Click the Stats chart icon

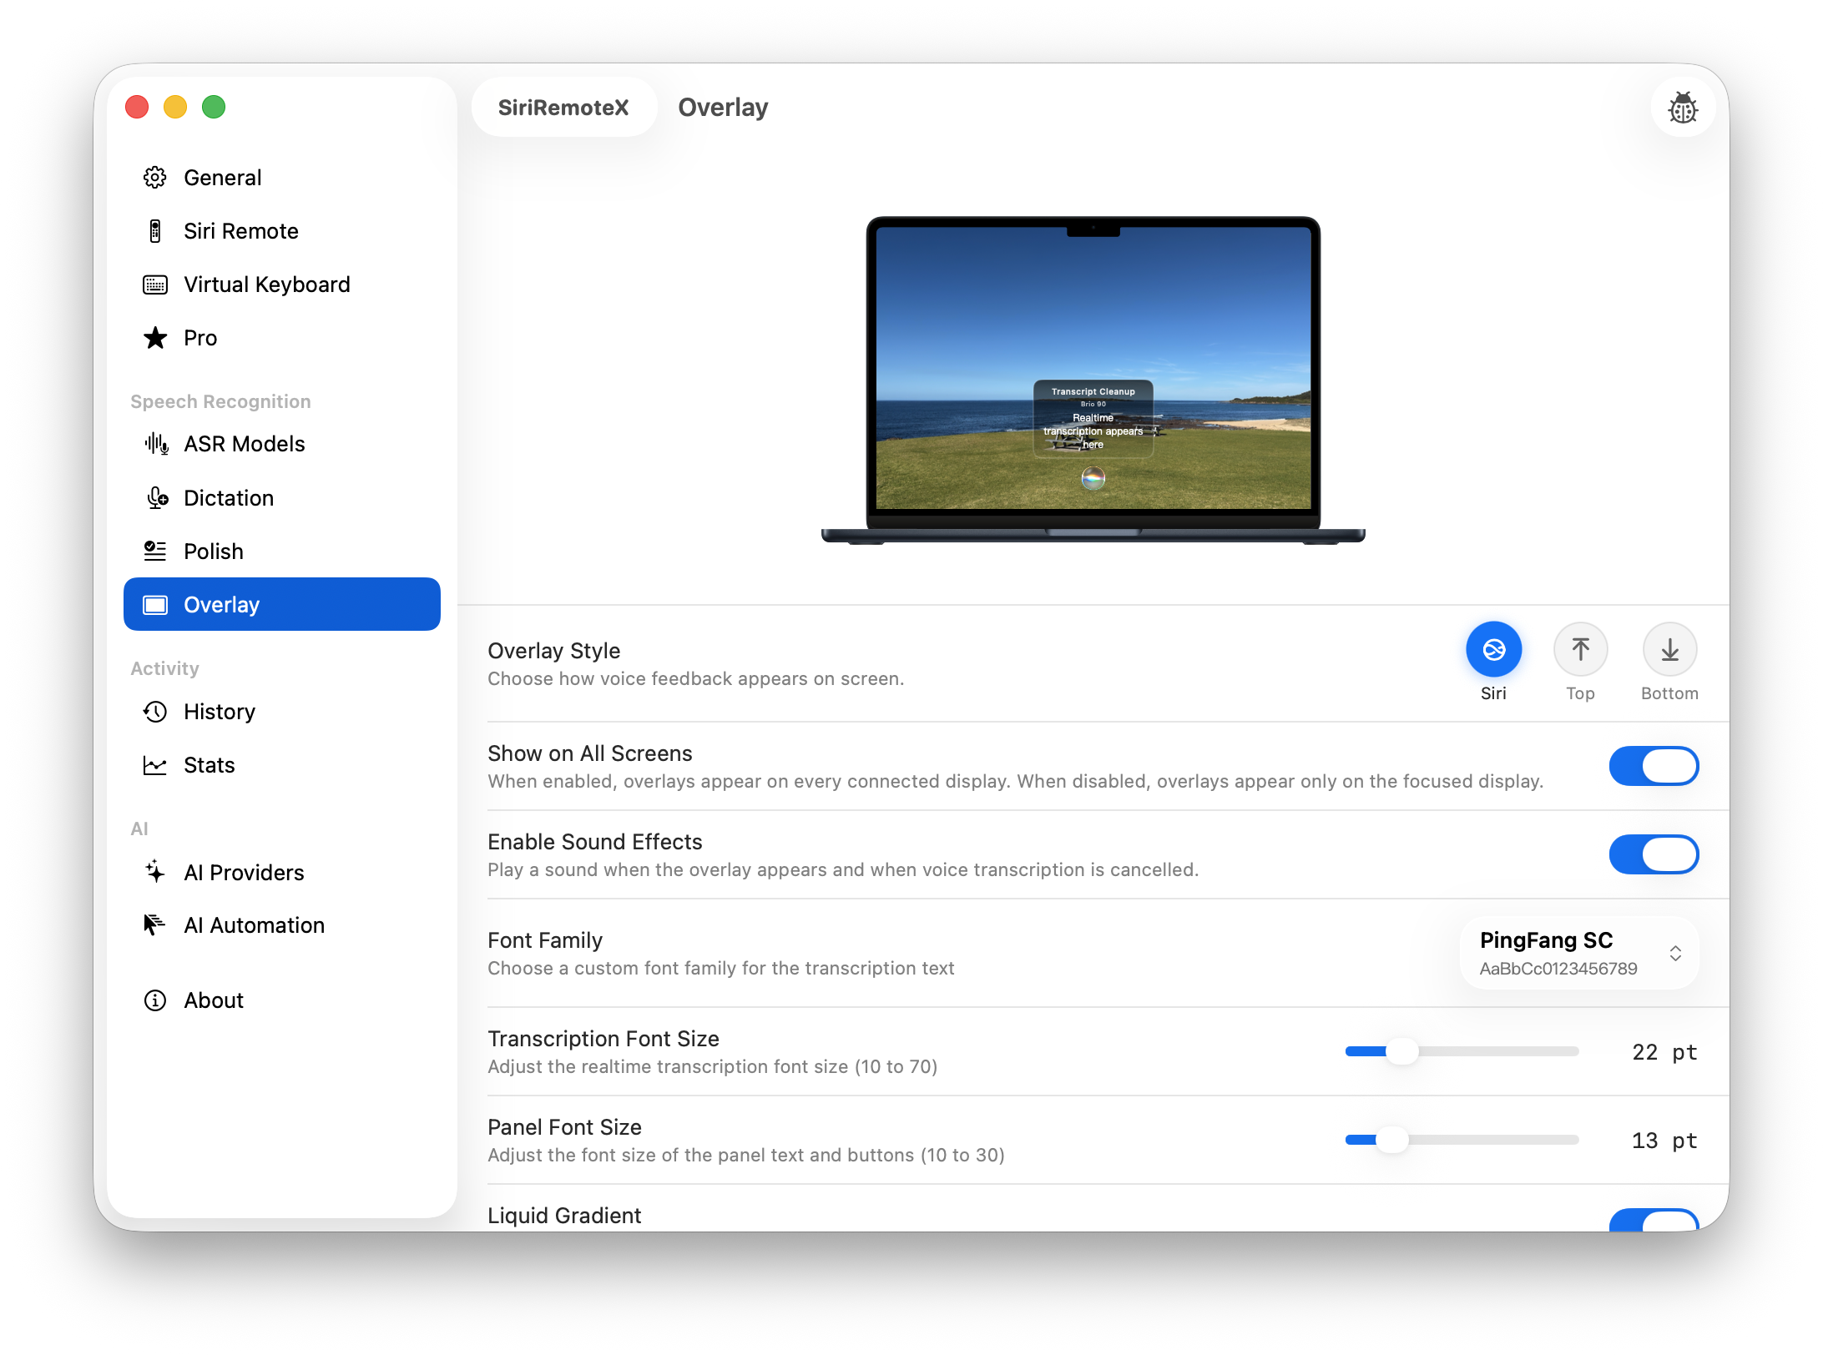(155, 765)
